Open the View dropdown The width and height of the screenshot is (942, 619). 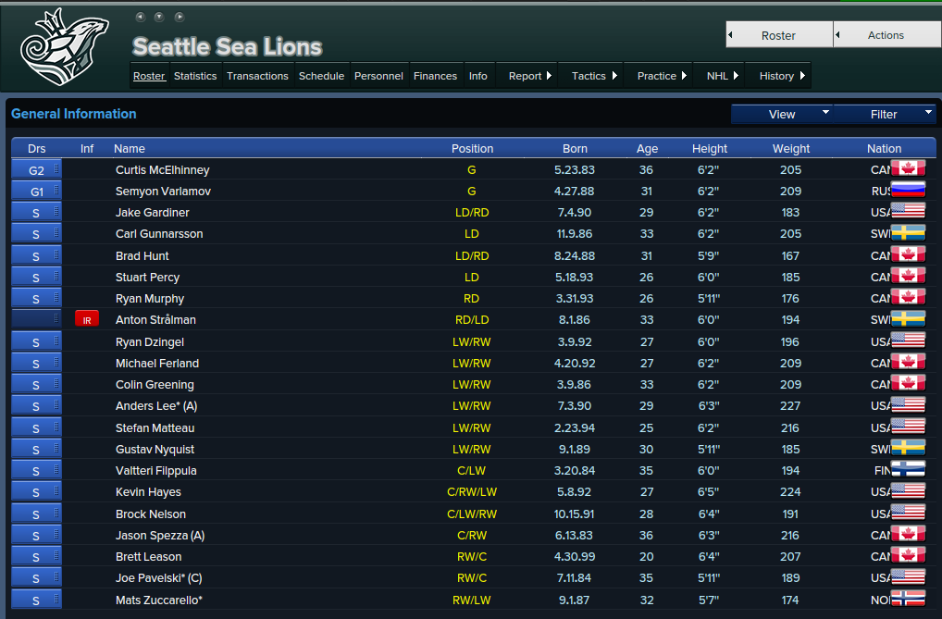[782, 114]
